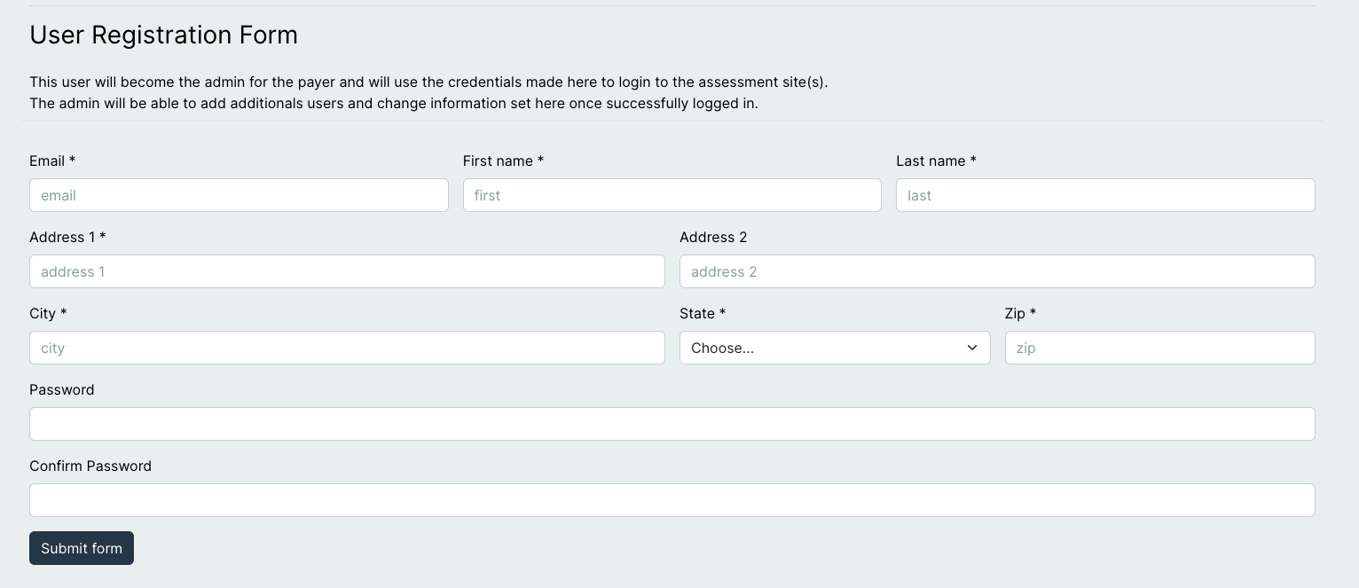Click the 'Address 1 *' label
Viewport: 1359px width, 588px height.
[67, 237]
